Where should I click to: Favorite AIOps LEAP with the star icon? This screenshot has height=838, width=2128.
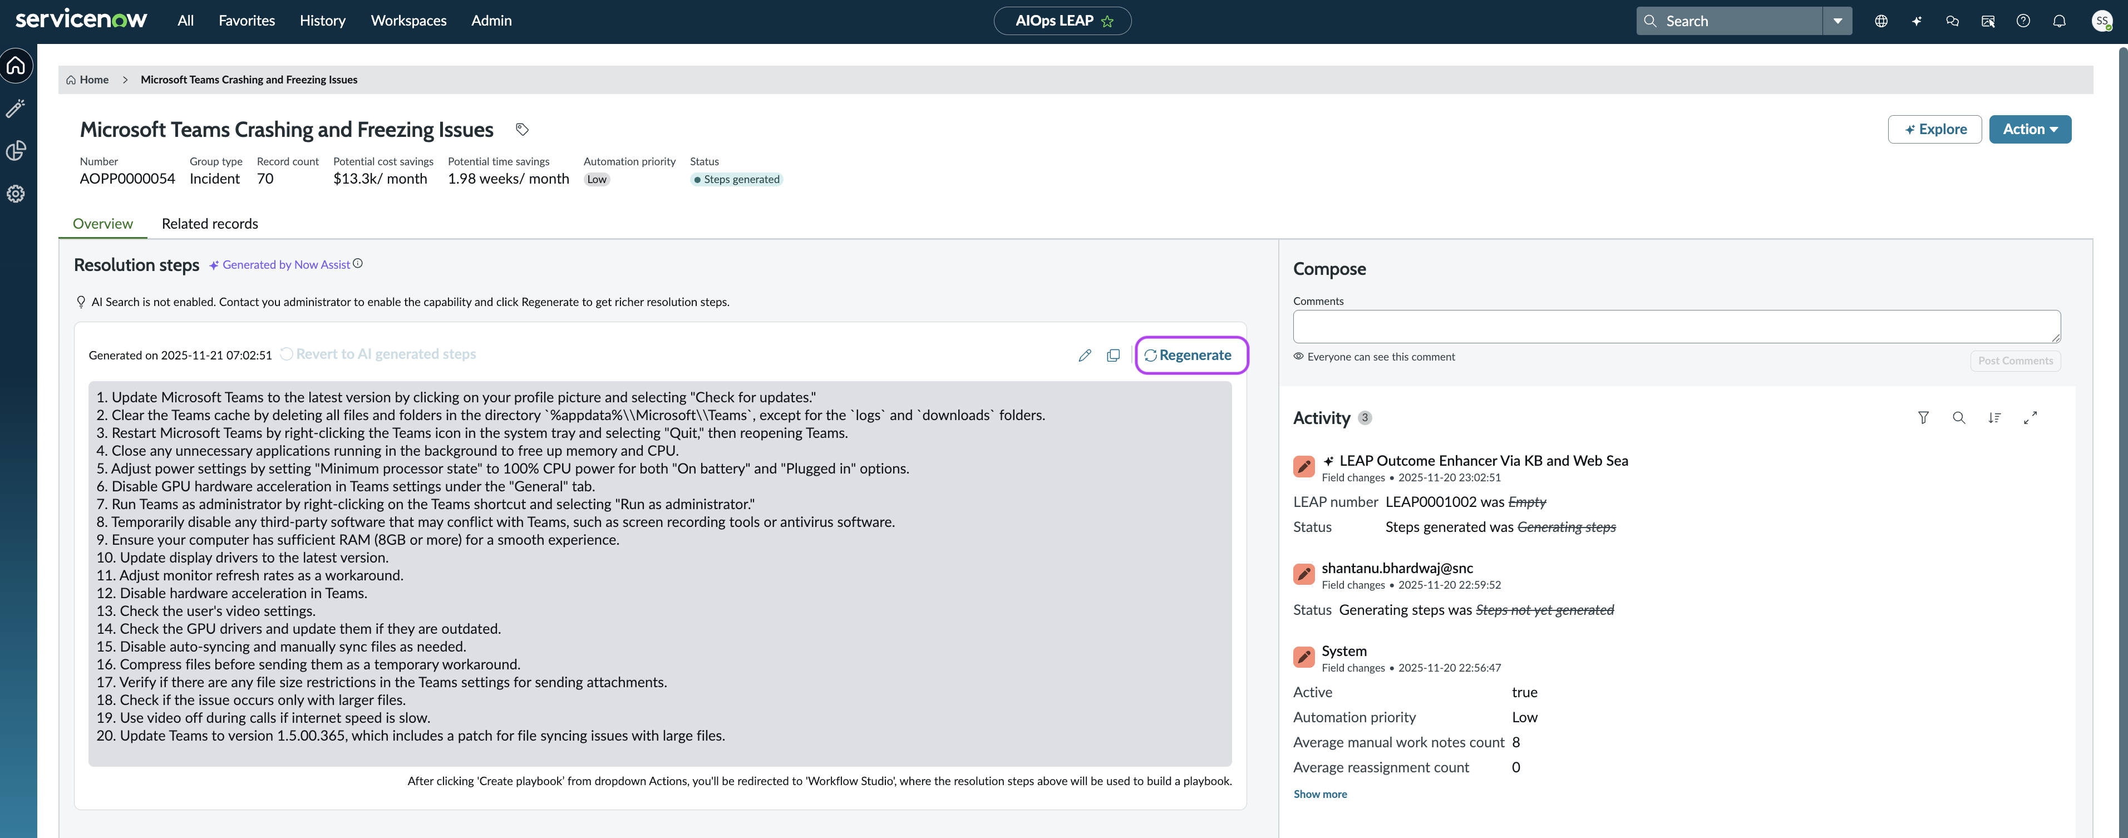(1108, 22)
